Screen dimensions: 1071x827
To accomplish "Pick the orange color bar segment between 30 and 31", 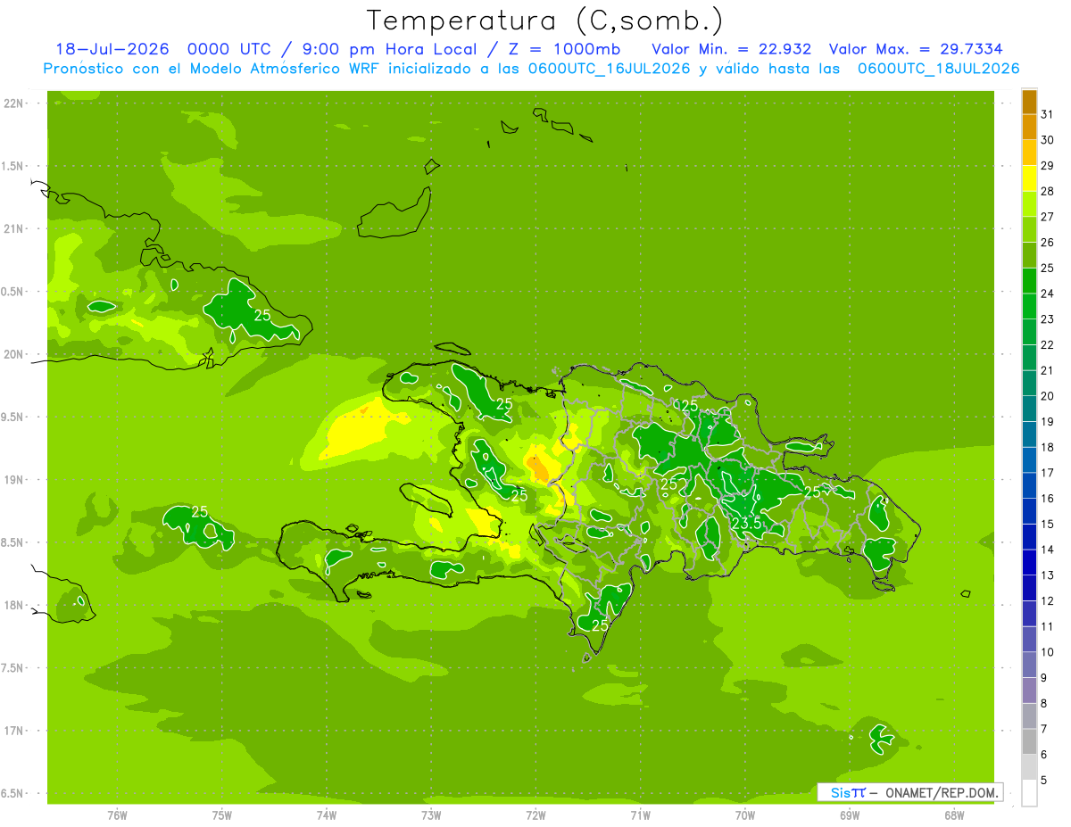I will tap(1029, 127).
